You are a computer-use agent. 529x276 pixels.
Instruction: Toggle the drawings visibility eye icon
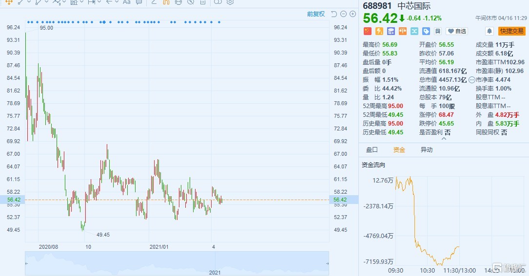pos(178,2)
